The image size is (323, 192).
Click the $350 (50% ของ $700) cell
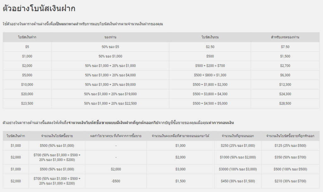point(290,157)
